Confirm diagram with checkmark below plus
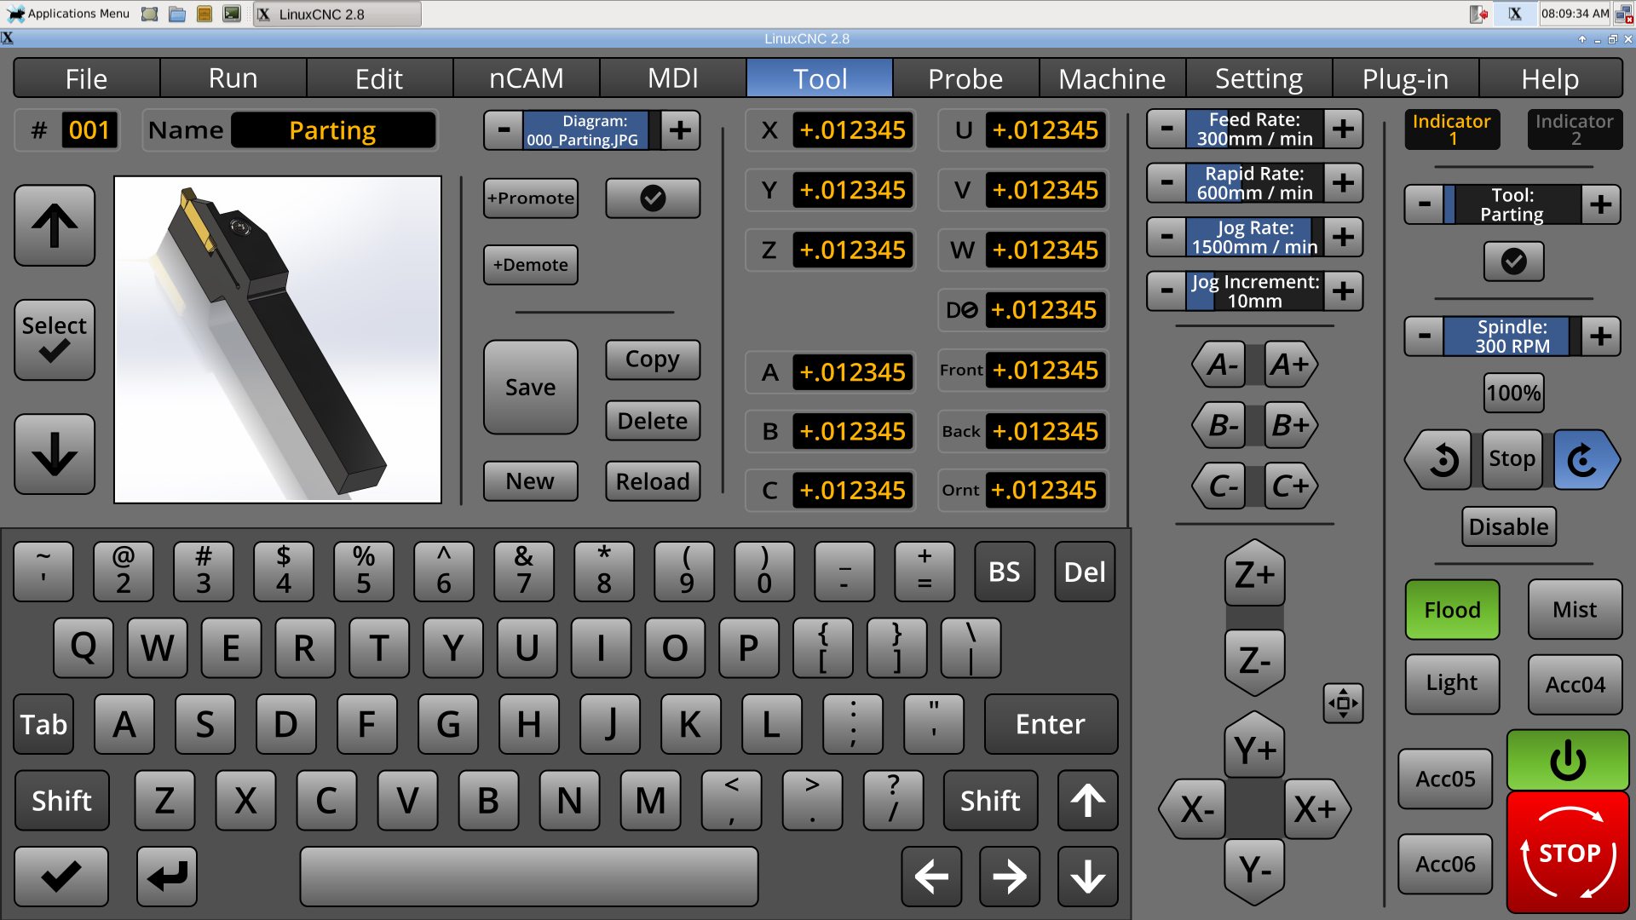1636x920 pixels. (653, 198)
